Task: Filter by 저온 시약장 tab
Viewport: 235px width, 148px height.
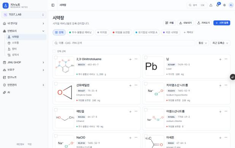Action: point(170,32)
